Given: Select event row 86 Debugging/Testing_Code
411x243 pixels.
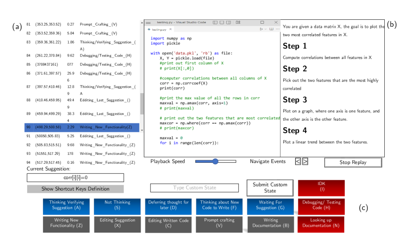Looking at the screenshot, I should (82, 76).
